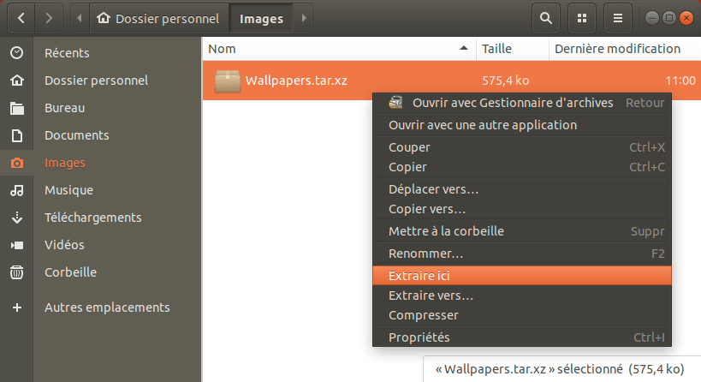
Task: Expand path bar with right chevron
Action: pyautogui.click(x=304, y=18)
